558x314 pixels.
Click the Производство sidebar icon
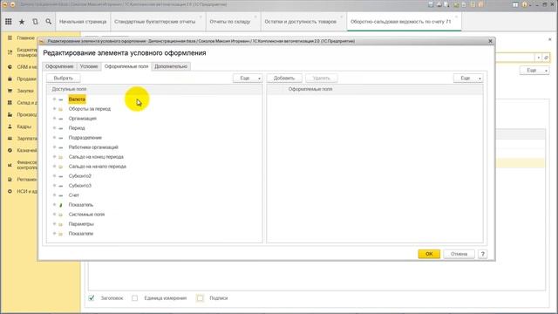pyautogui.click(x=10, y=114)
